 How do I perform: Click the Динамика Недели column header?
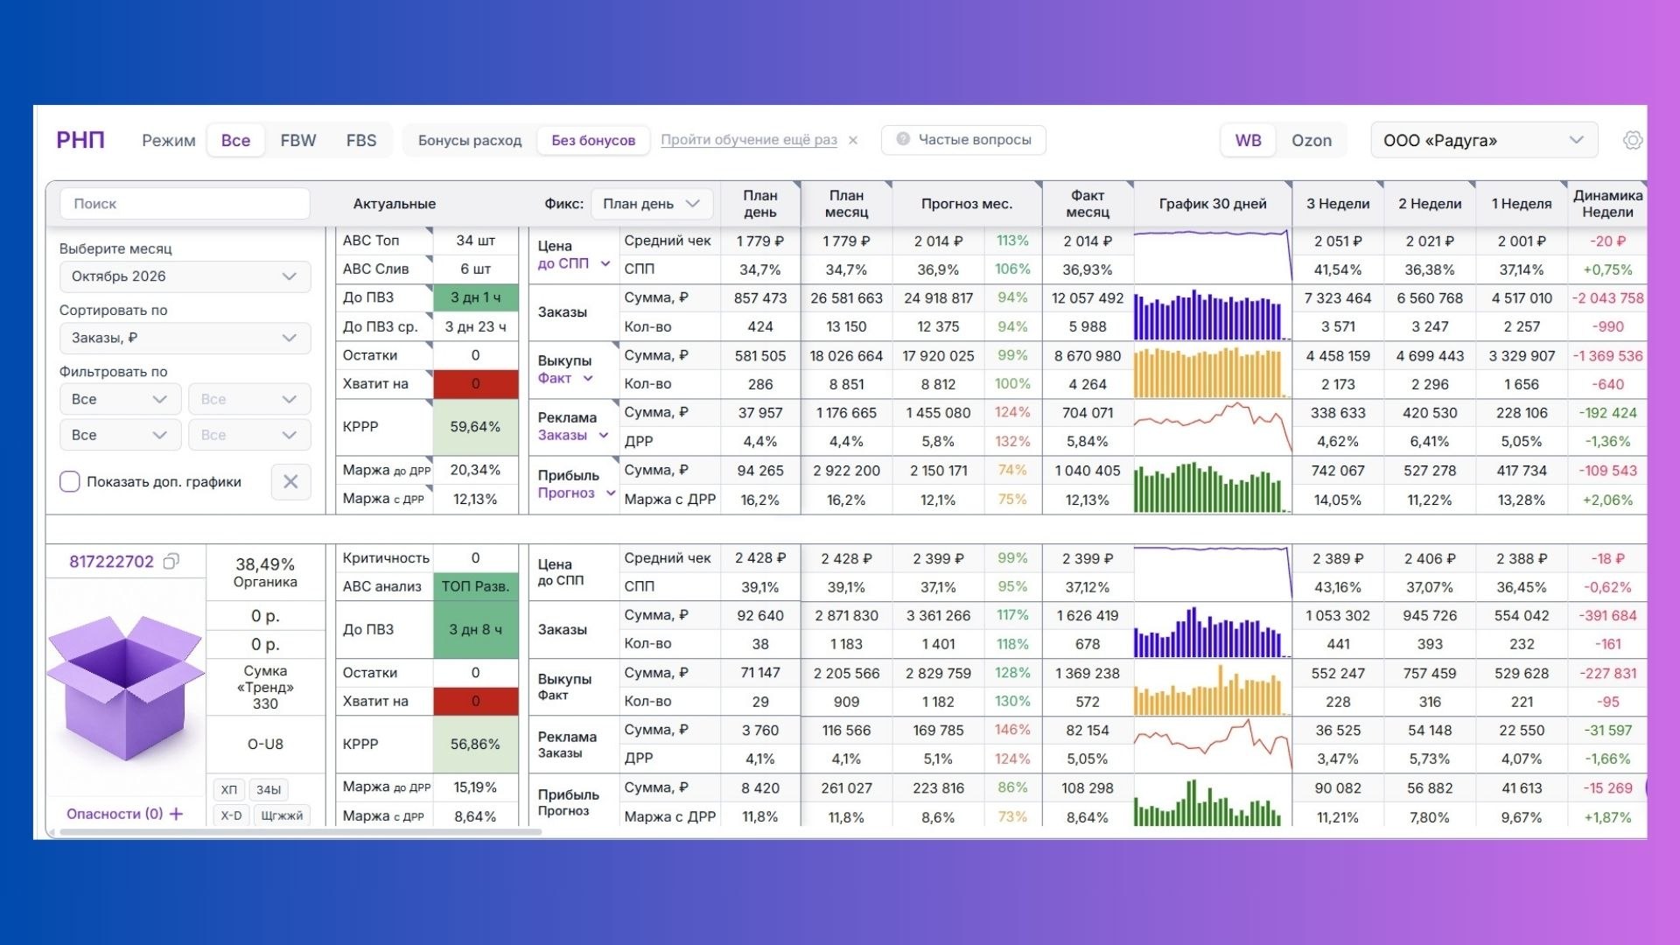(1607, 204)
